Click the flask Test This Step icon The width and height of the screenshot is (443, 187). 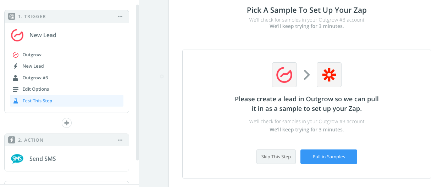[x=16, y=101]
